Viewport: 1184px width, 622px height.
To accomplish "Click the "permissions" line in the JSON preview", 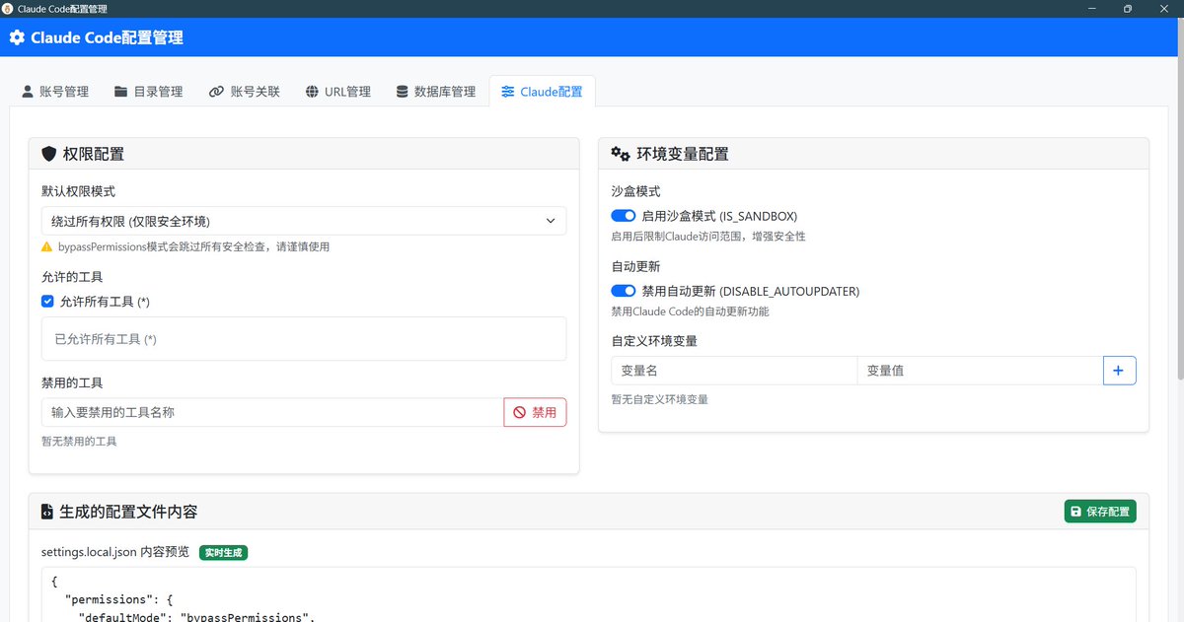I will click(x=118, y=599).
